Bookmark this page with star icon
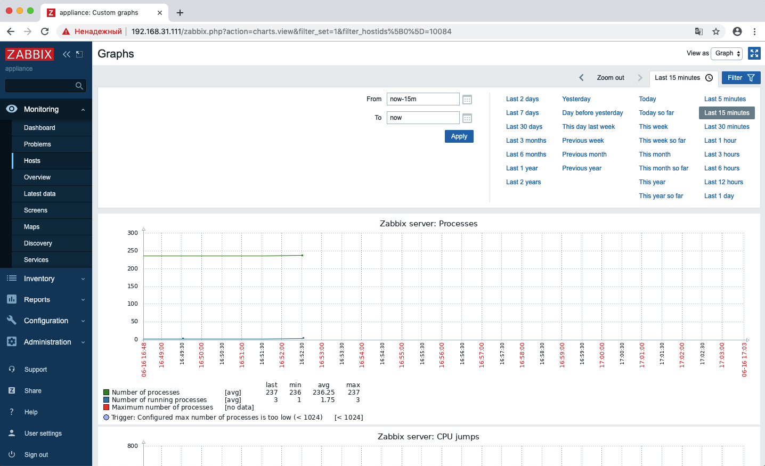This screenshot has height=466, width=765. pyautogui.click(x=716, y=31)
